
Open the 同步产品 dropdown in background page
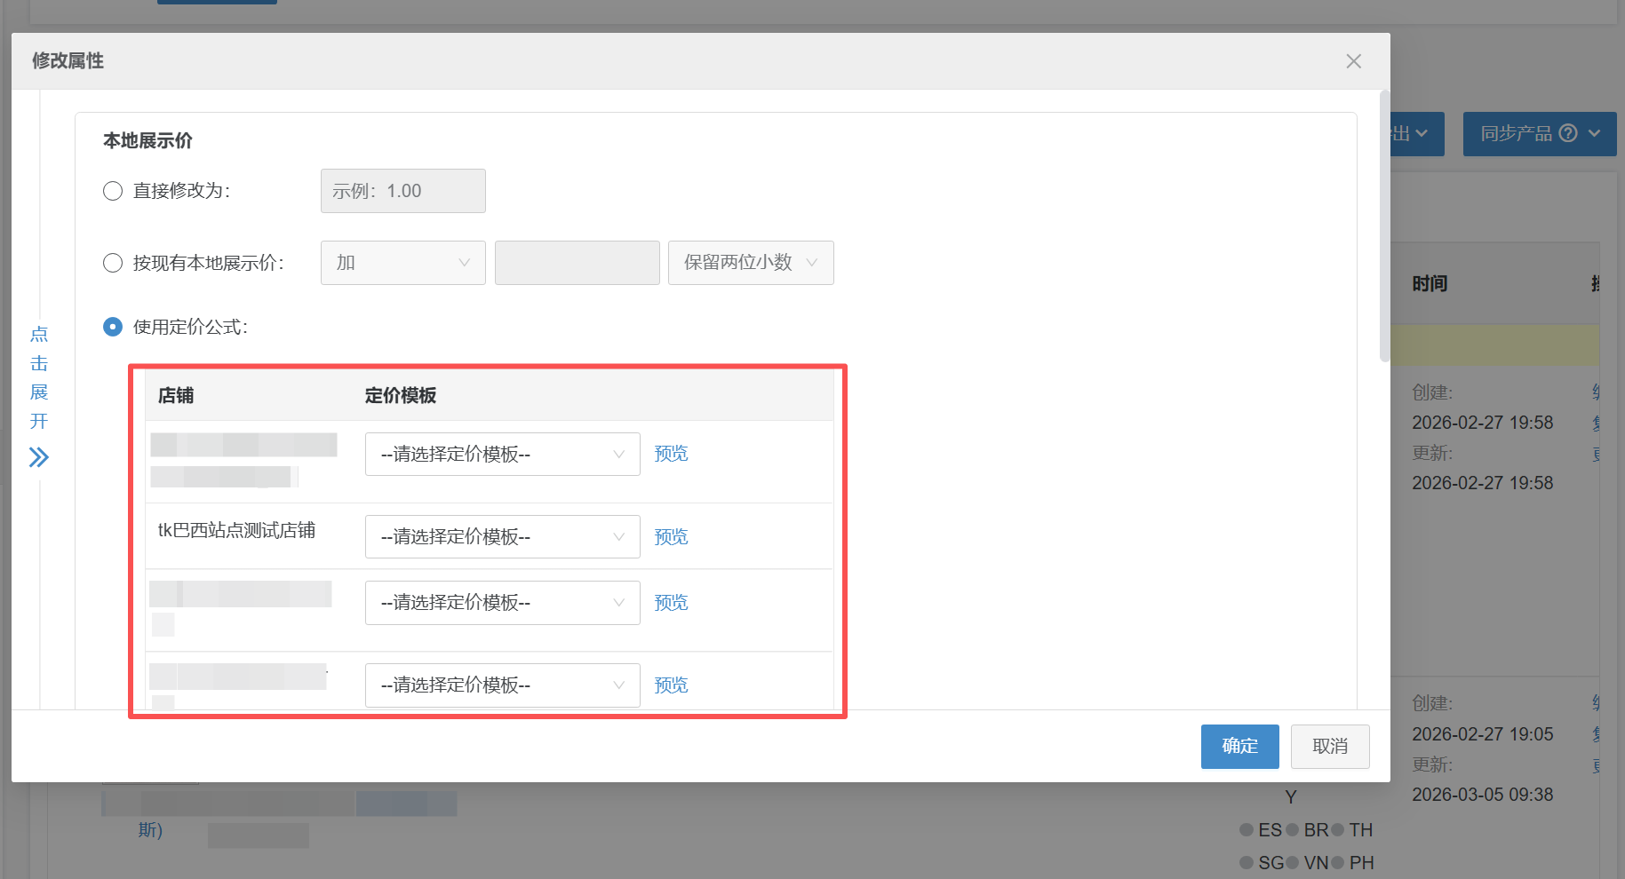click(x=1540, y=133)
